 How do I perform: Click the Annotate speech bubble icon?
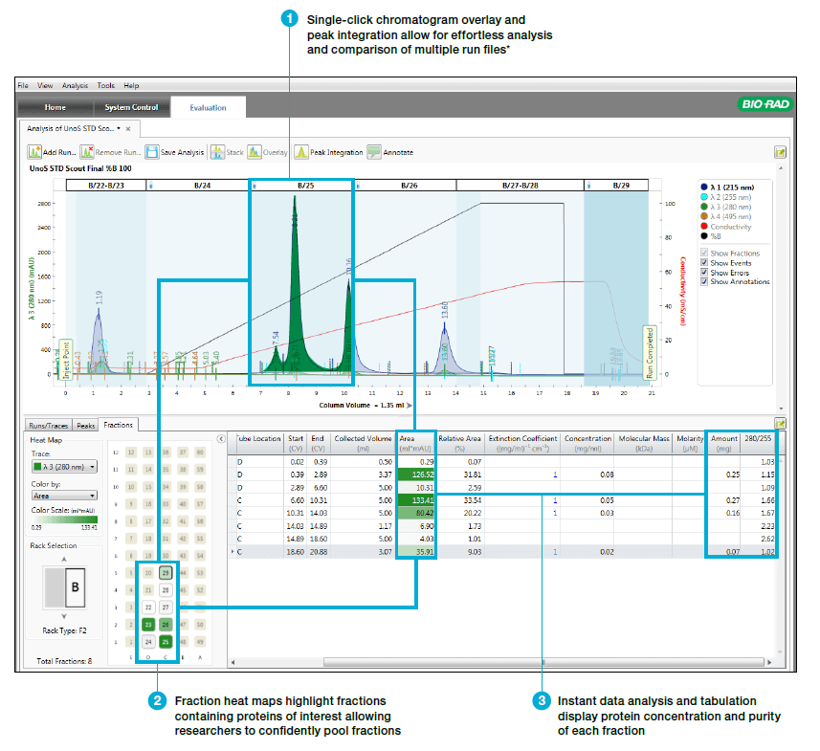[374, 152]
